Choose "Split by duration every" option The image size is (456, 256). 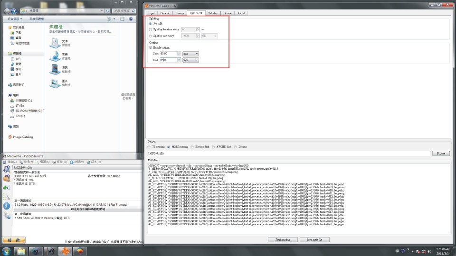coord(151,29)
